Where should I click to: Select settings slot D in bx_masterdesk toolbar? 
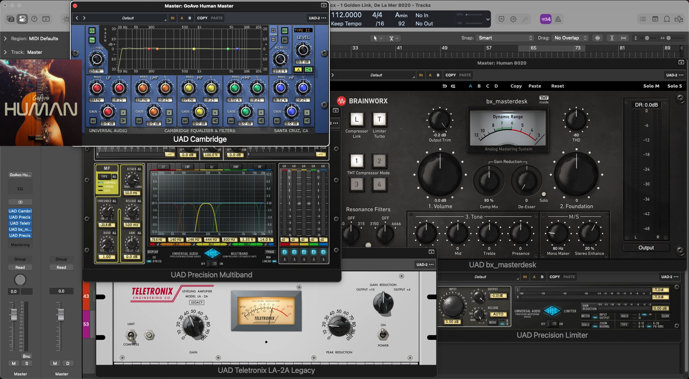coord(496,86)
